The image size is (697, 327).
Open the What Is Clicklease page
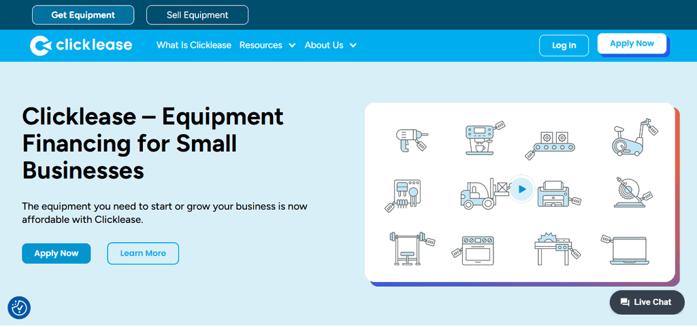(x=194, y=46)
